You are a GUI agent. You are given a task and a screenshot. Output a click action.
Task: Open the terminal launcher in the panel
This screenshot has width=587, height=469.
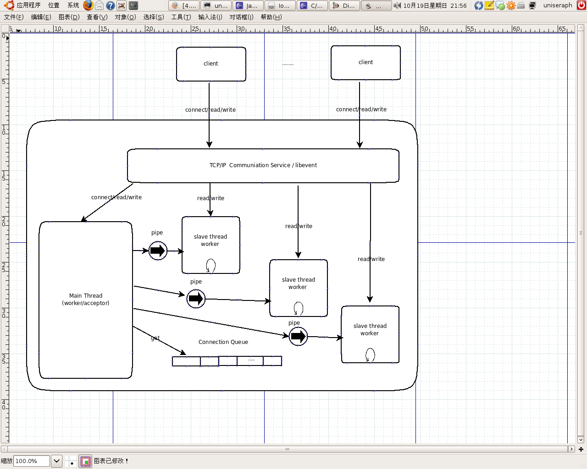(x=133, y=5)
